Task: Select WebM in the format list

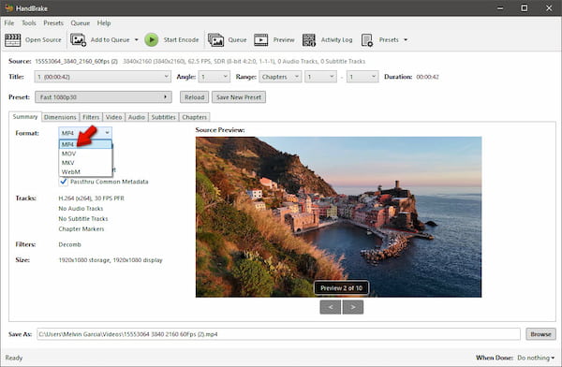Action: [x=85, y=172]
